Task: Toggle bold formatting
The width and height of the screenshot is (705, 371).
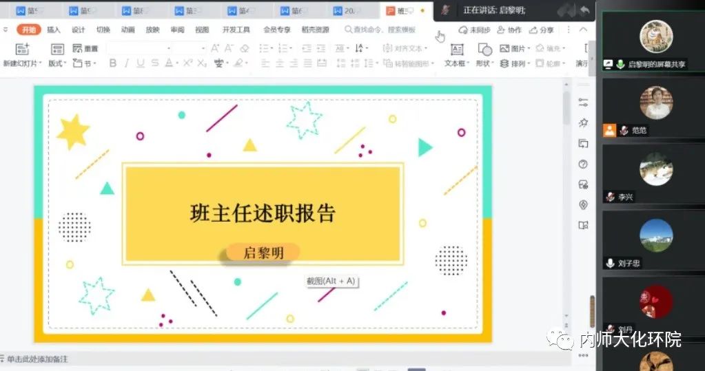Action: pos(113,63)
